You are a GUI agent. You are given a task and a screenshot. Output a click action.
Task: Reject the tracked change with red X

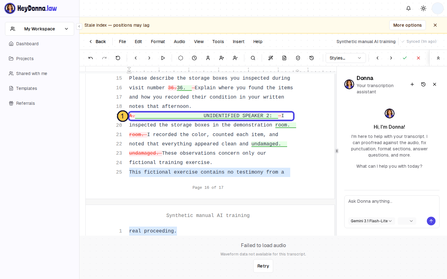point(418,58)
